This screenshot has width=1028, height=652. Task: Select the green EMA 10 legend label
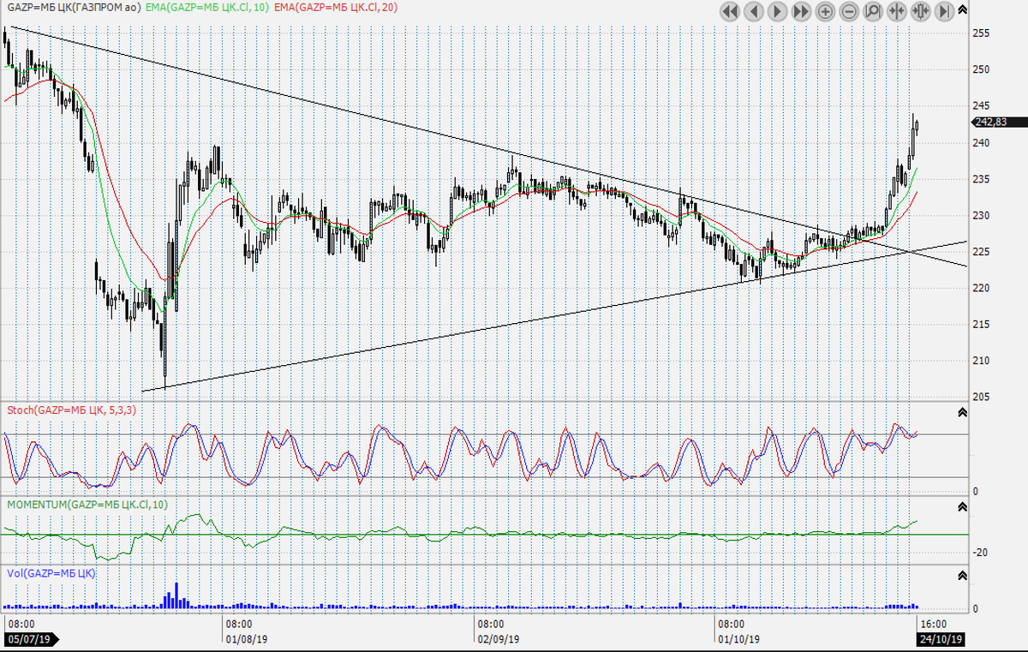pos(208,7)
